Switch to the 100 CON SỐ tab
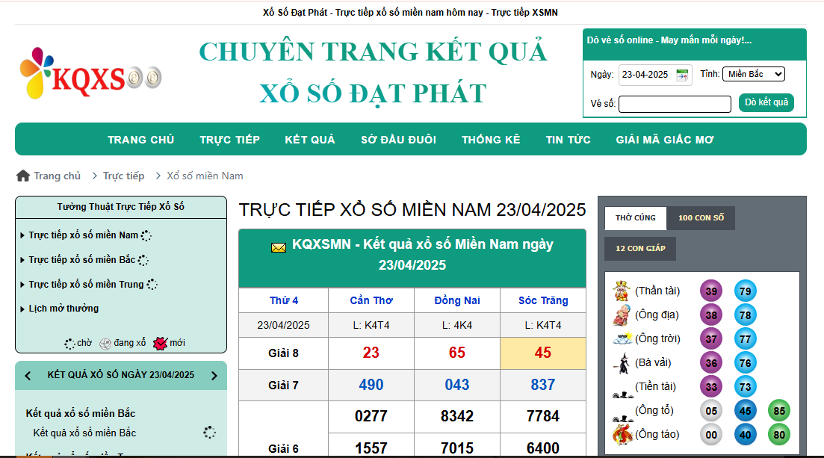This screenshot has height=458, width=824. [x=701, y=218]
